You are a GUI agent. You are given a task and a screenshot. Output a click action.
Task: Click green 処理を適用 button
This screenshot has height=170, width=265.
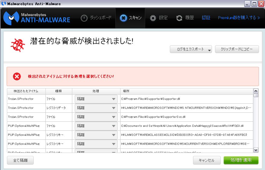tap(241, 160)
